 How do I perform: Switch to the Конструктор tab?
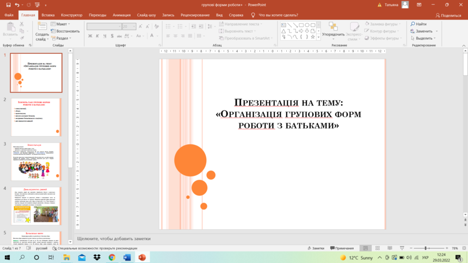click(x=72, y=15)
